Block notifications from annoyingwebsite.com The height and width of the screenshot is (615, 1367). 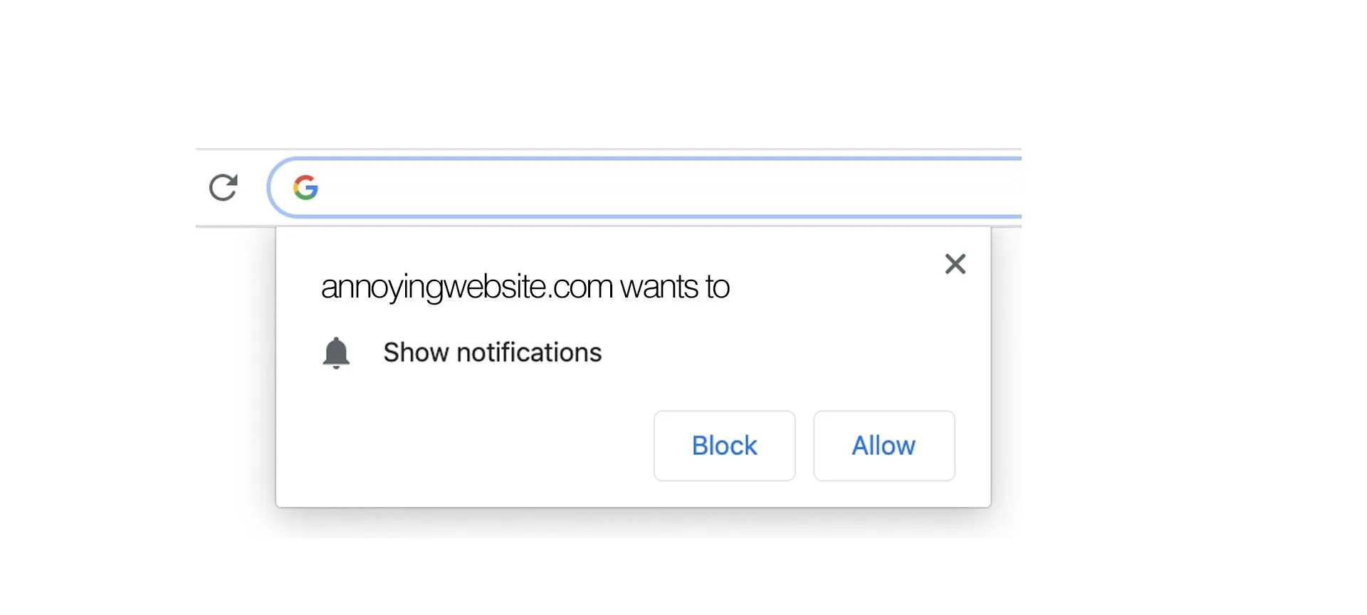click(724, 446)
